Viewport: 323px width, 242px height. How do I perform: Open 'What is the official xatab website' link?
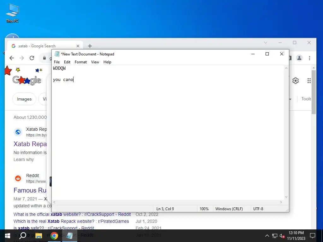point(72,214)
